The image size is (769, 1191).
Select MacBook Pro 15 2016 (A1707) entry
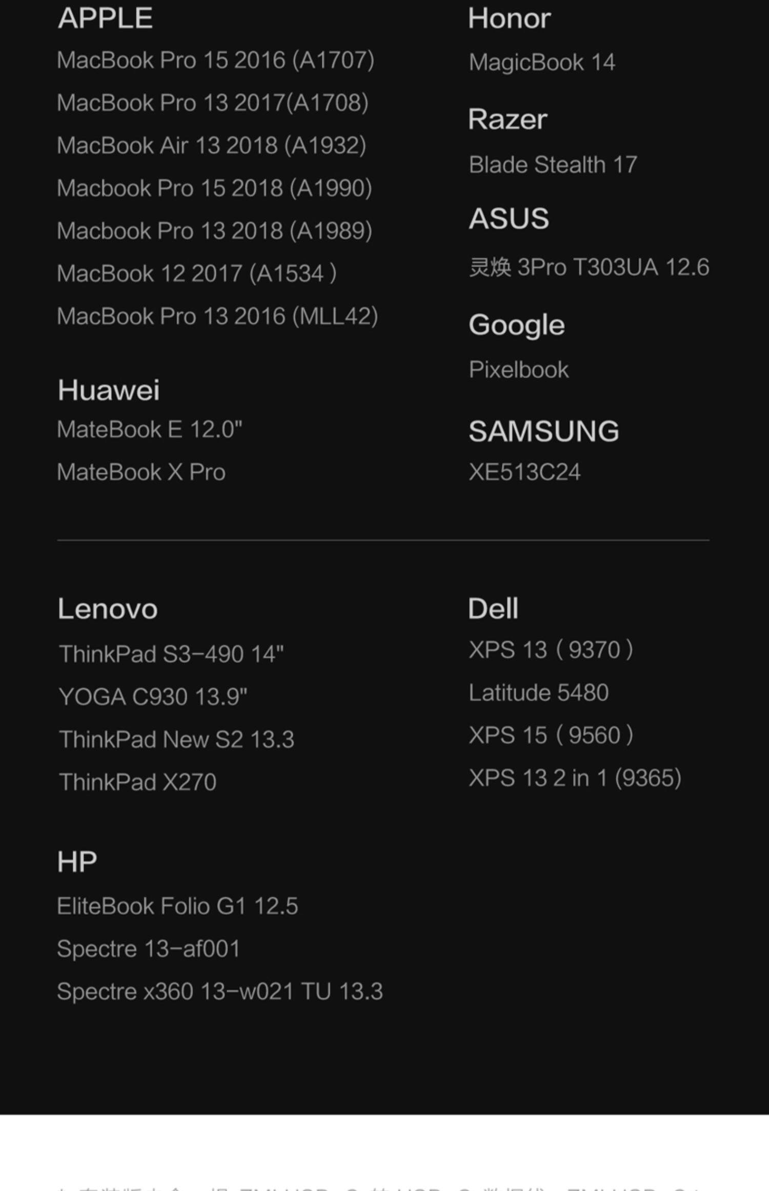(215, 61)
